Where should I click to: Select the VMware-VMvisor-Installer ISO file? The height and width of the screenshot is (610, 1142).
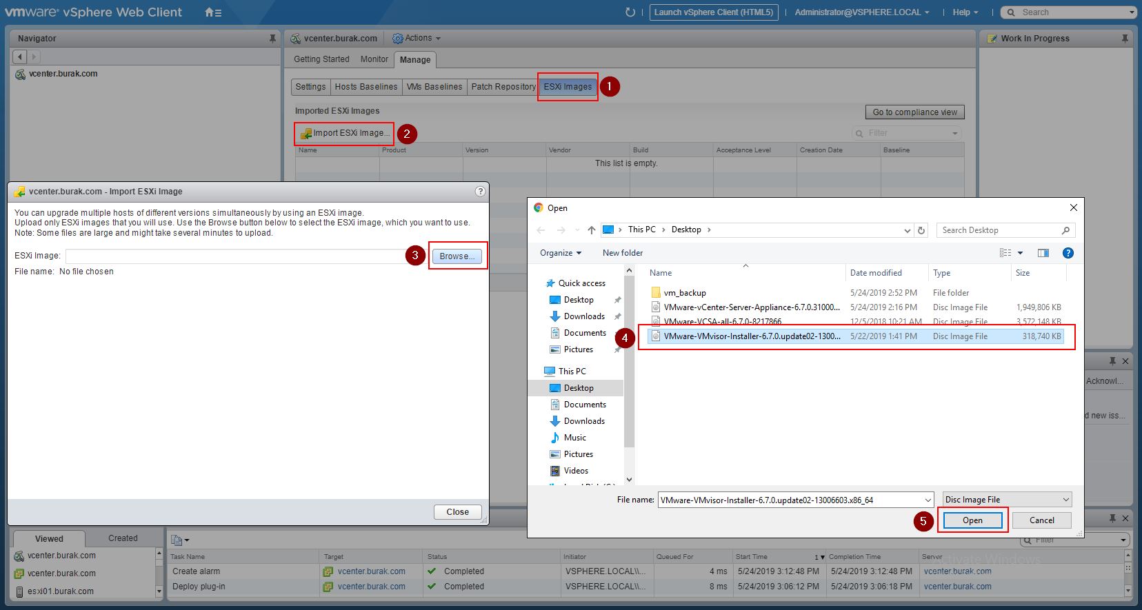coord(752,336)
